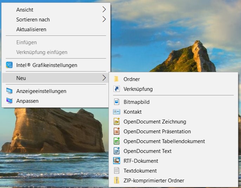Create a ZIP-komprimierter Ordner
Screen dimensions: 241x188
[x=174, y=181]
